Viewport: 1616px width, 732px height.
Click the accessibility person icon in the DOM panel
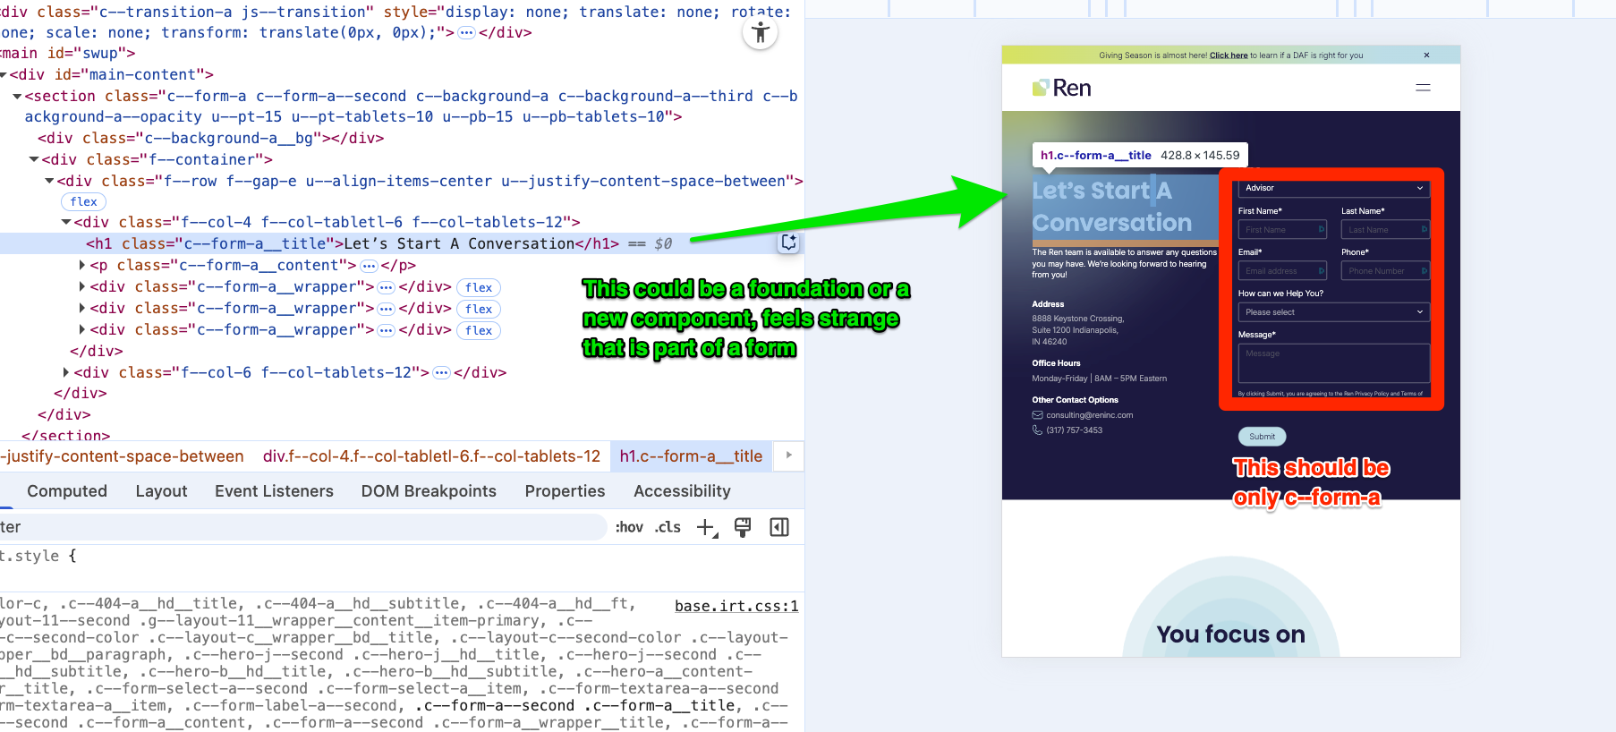tap(760, 34)
